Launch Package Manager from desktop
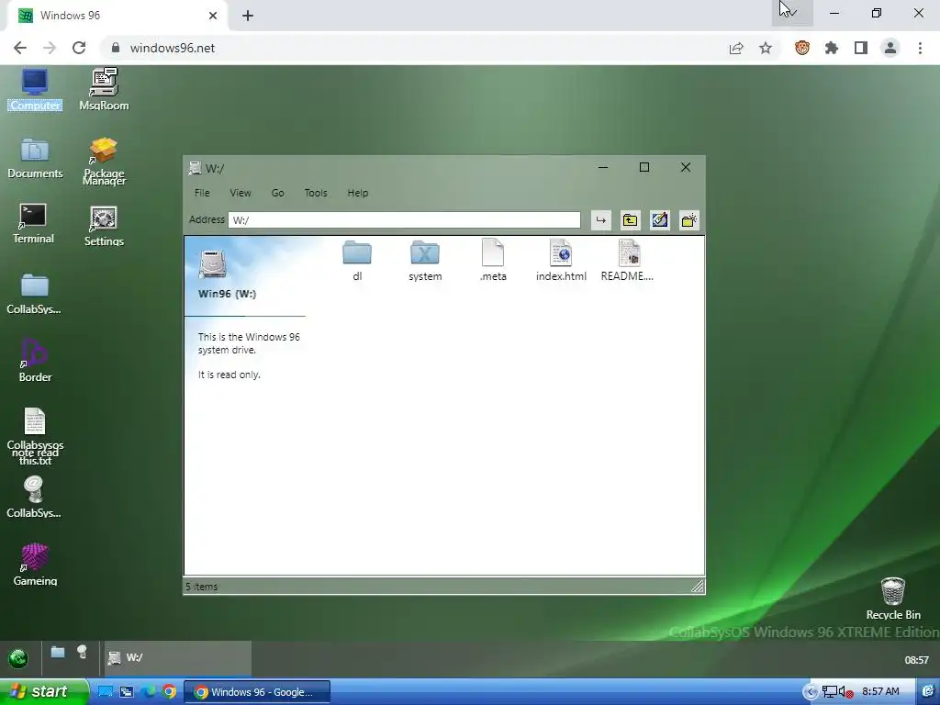940x705 pixels. pyautogui.click(x=104, y=161)
